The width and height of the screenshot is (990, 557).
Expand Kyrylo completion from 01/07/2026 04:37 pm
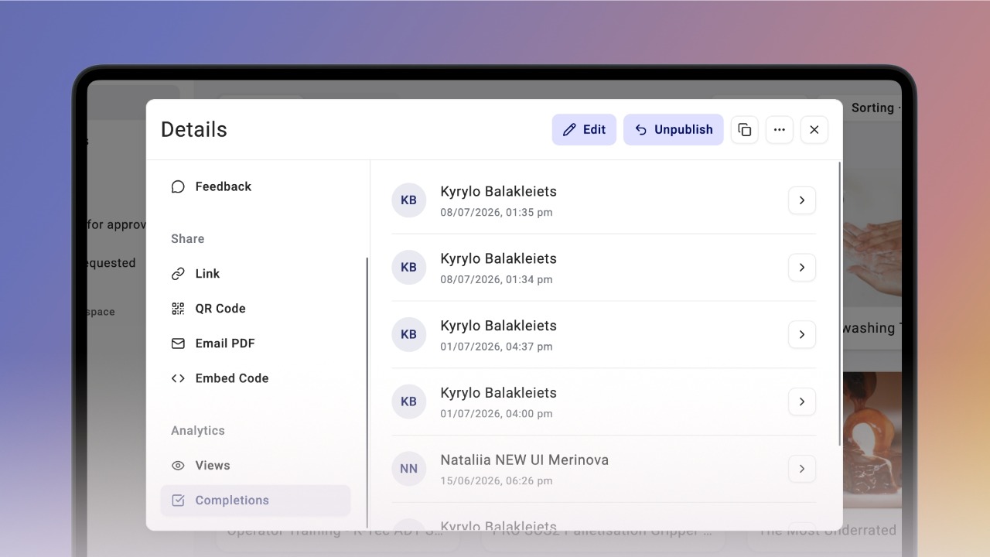pos(802,335)
